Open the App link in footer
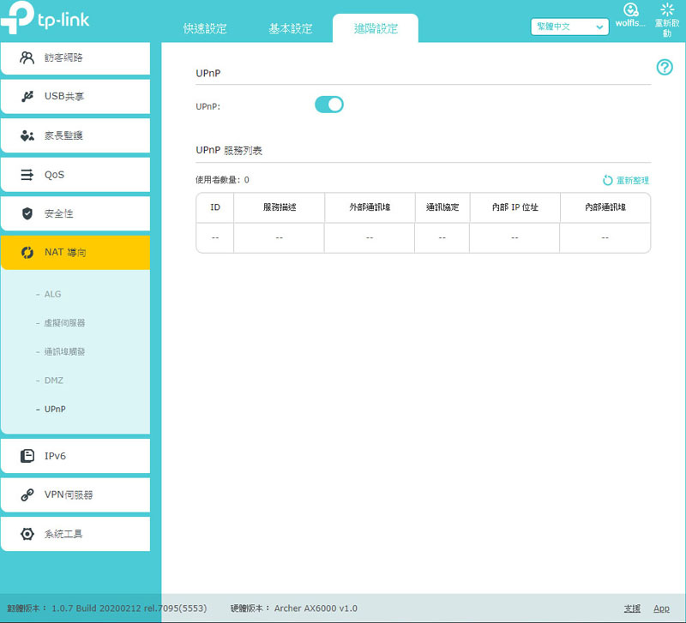 click(661, 608)
